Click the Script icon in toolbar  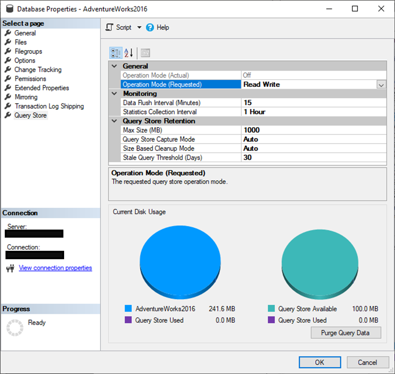coord(109,27)
